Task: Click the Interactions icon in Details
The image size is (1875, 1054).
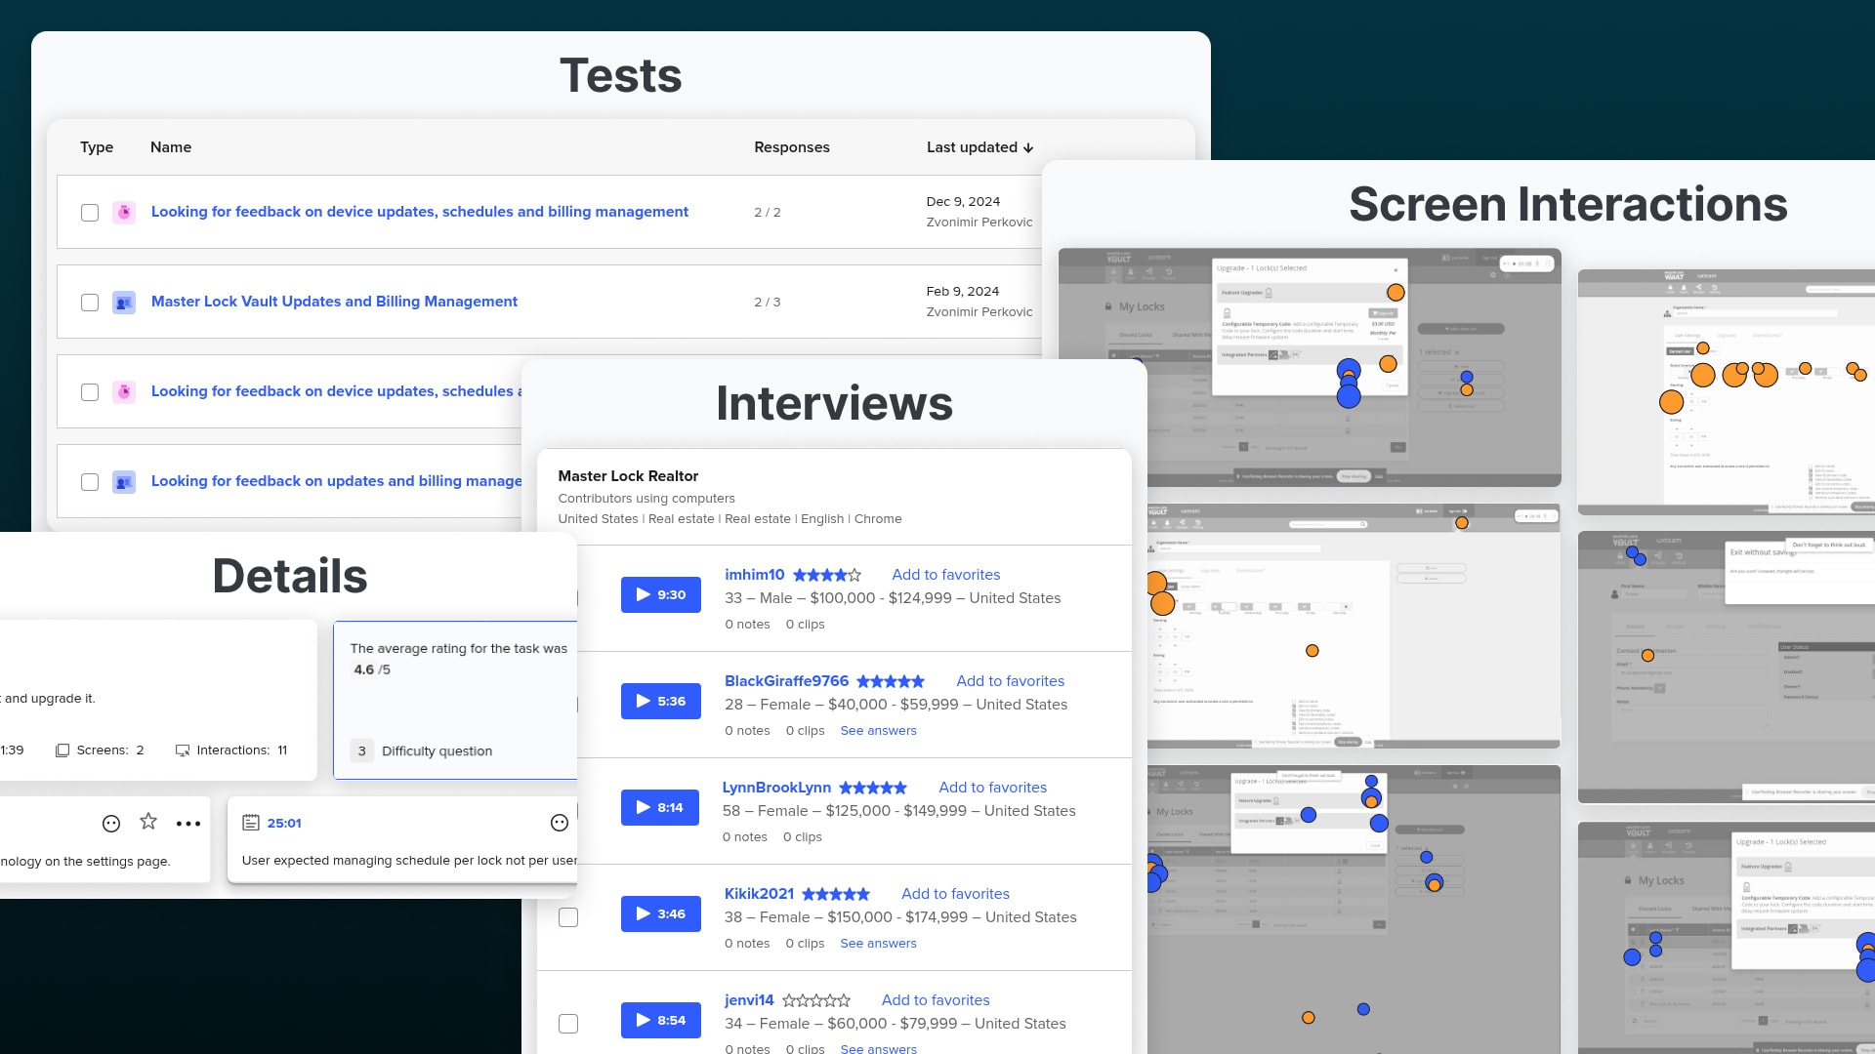Action: (x=183, y=750)
